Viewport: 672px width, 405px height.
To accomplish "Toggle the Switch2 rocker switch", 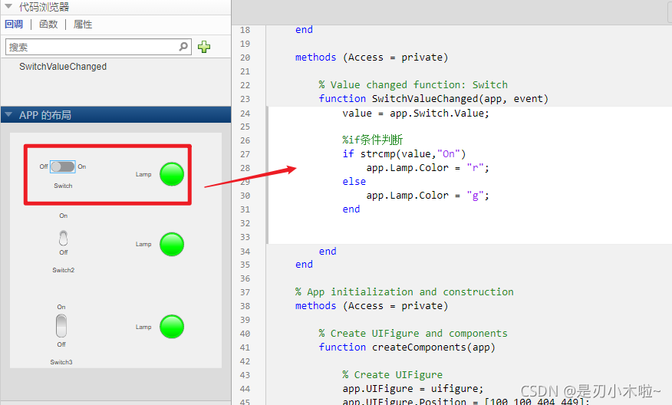I will tap(64, 238).
